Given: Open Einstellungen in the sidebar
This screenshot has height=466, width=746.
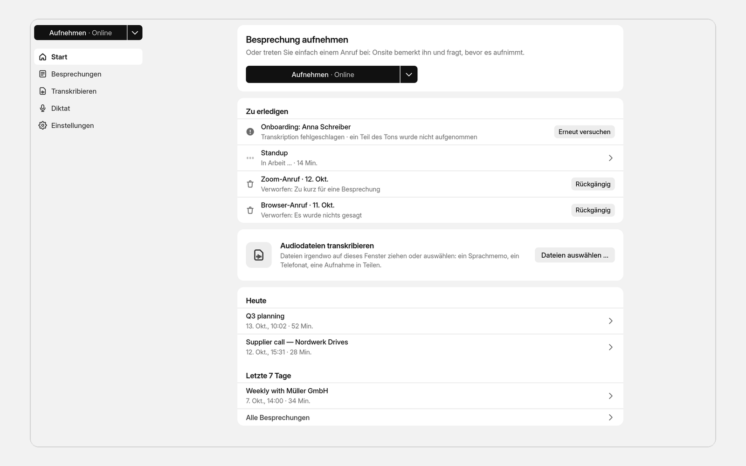Looking at the screenshot, I should pyautogui.click(x=88, y=125).
